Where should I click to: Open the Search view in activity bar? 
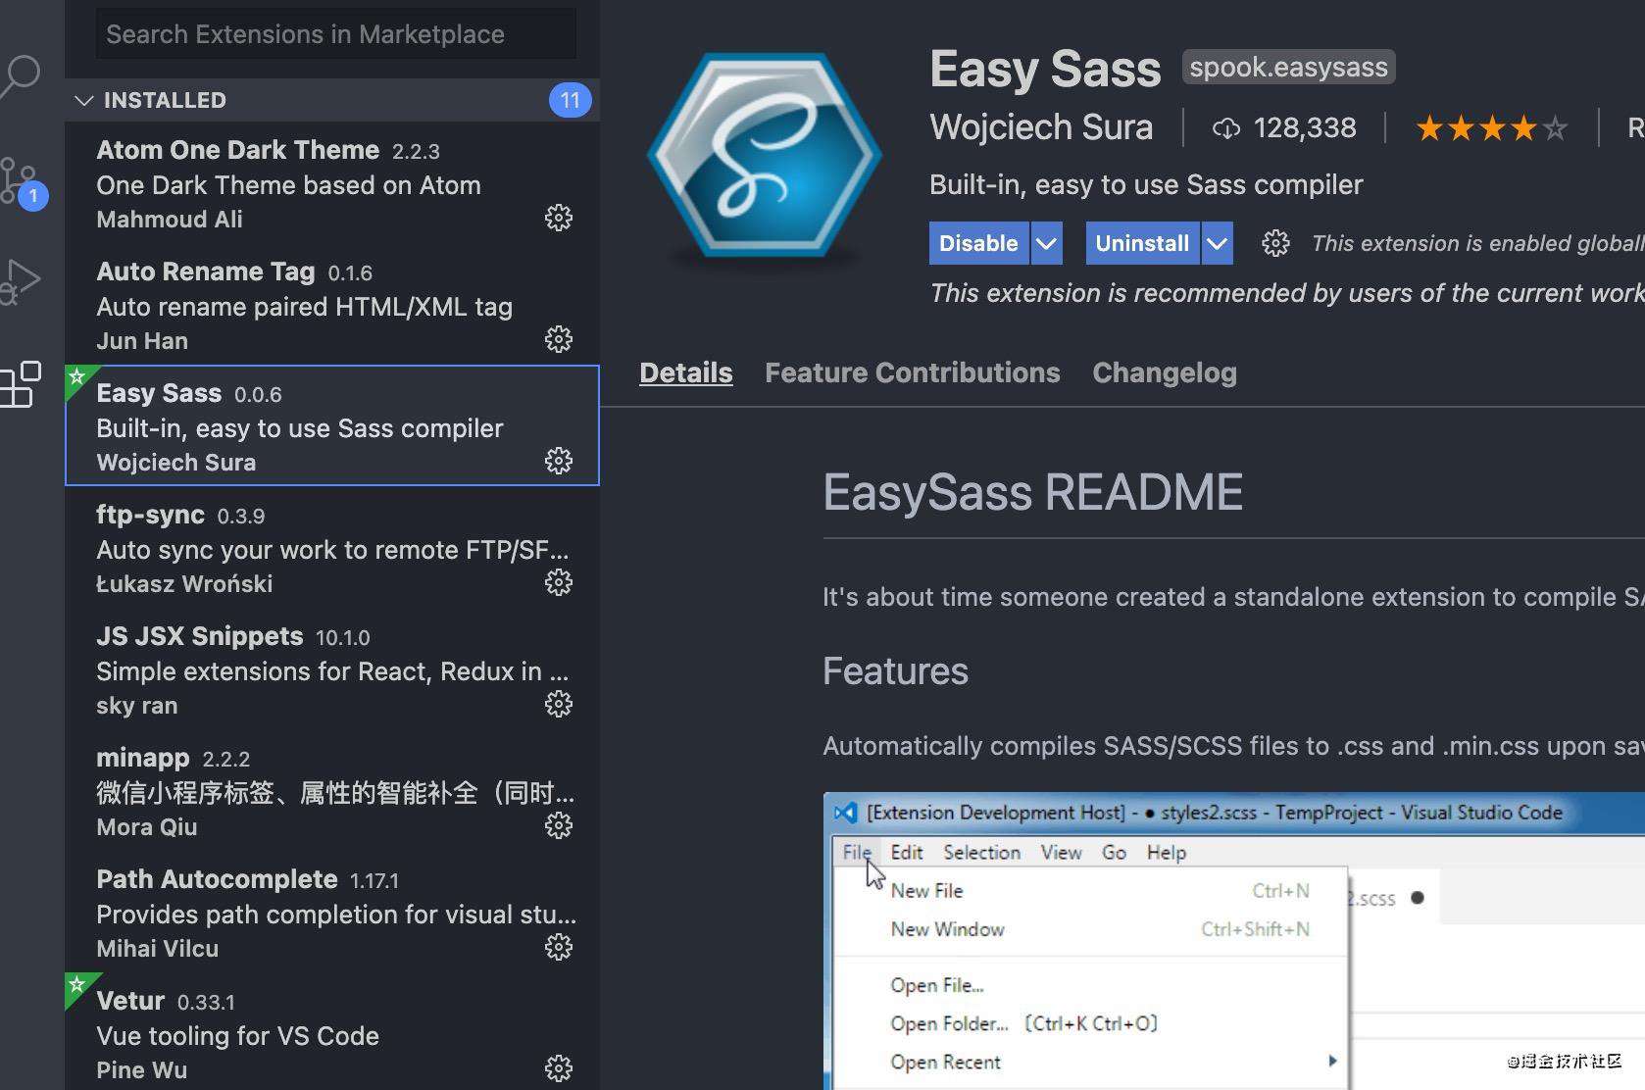tap(20, 76)
